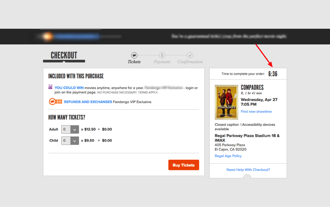Image resolution: width=330 pixels, height=207 pixels.
Task: Select the Confirmation step label
Action: [x=190, y=62]
